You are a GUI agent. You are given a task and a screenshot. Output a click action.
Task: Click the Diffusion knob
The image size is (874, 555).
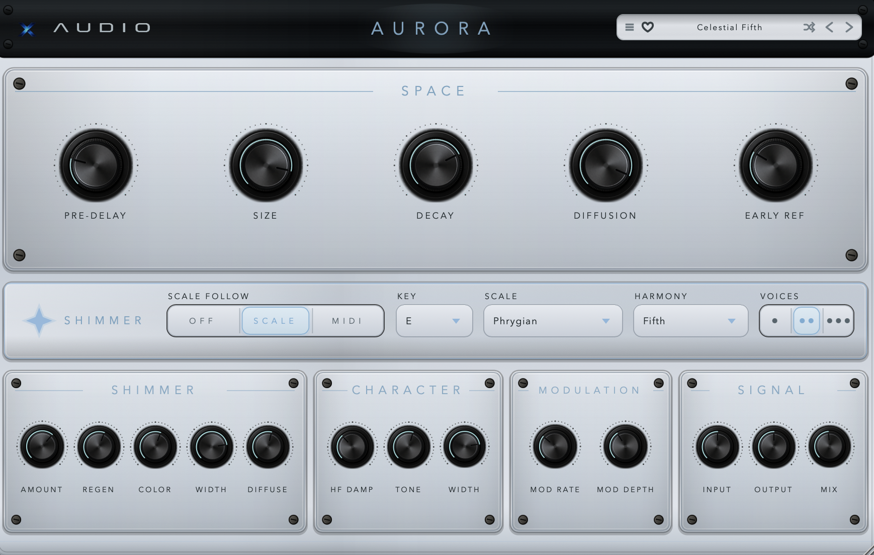[x=605, y=165]
